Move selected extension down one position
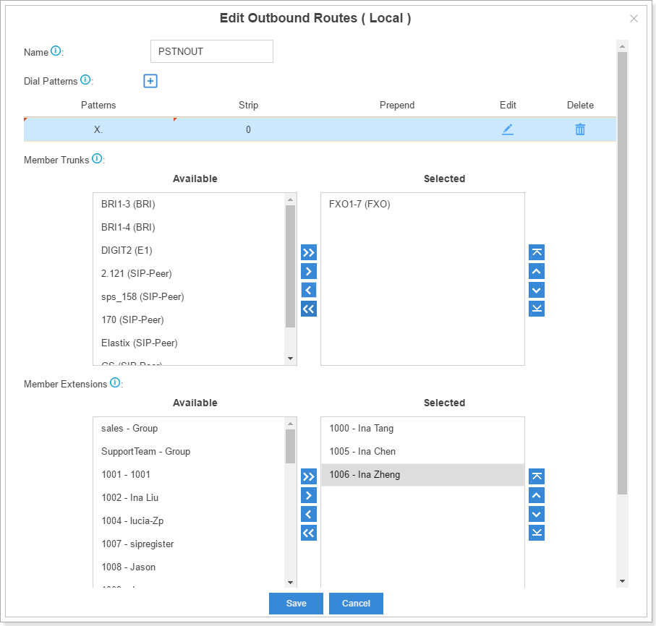Screen dimensions: 656x626 [537, 514]
